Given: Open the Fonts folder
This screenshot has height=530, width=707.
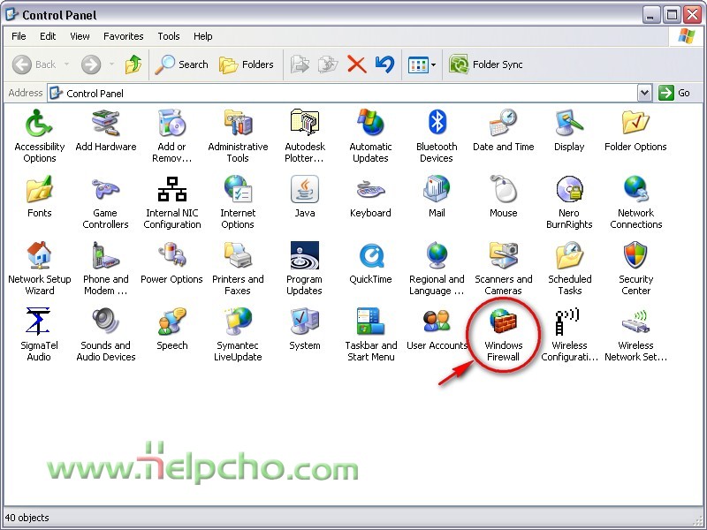Looking at the screenshot, I should click(39, 197).
